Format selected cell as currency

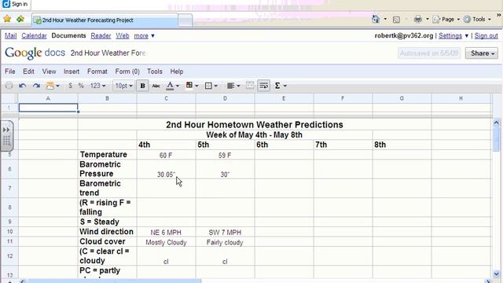(70, 86)
